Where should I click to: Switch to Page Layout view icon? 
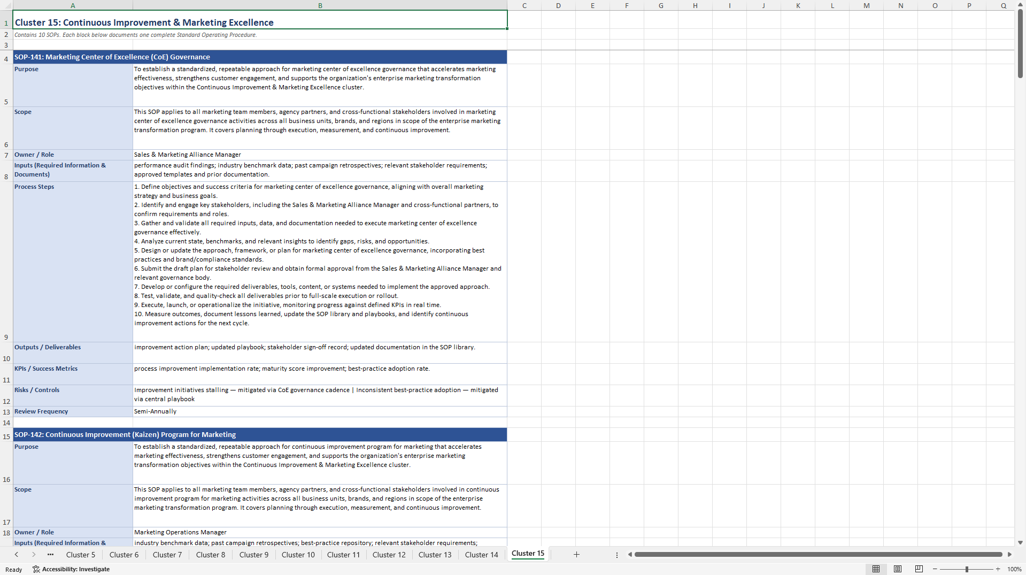pos(898,569)
